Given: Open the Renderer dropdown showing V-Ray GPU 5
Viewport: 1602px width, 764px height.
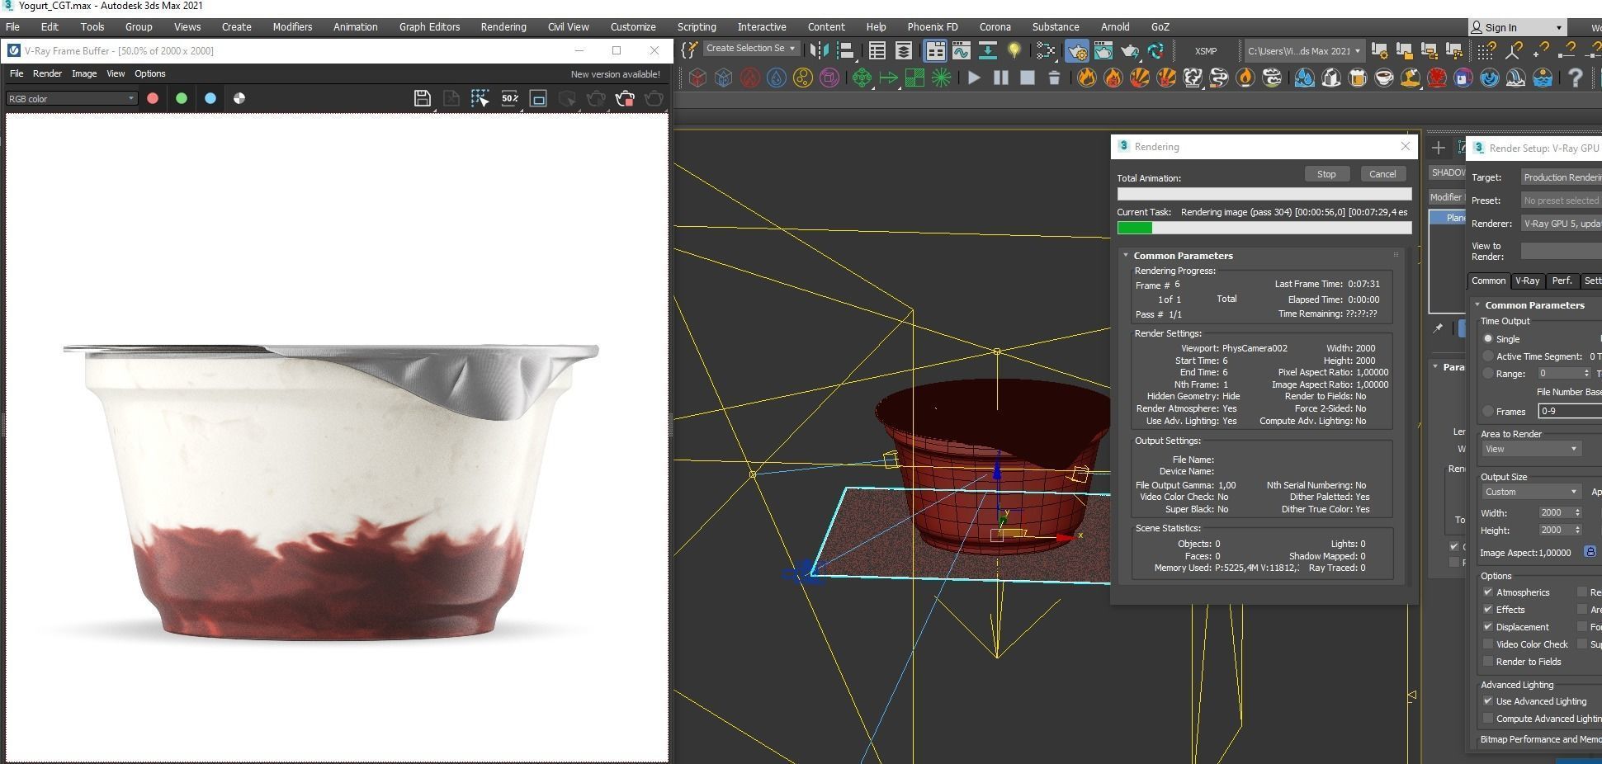Looking at the screenshot, I should (1561, 224).
